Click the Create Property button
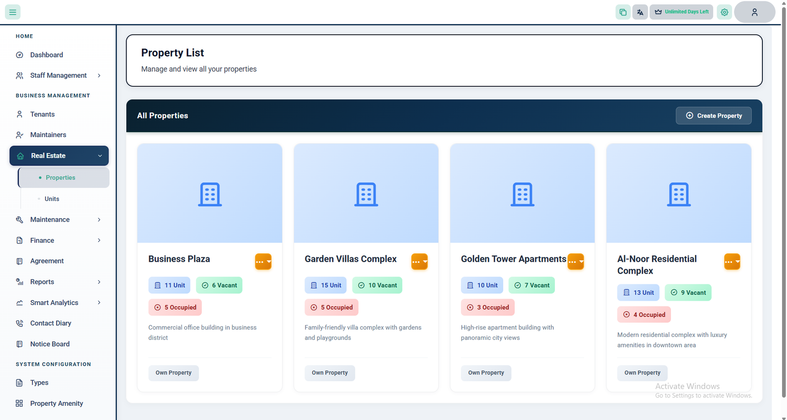This screenshot has width=787, height=420. tap(714, 115)
